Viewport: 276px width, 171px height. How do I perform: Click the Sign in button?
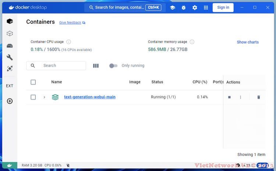[x=223, y=7]
